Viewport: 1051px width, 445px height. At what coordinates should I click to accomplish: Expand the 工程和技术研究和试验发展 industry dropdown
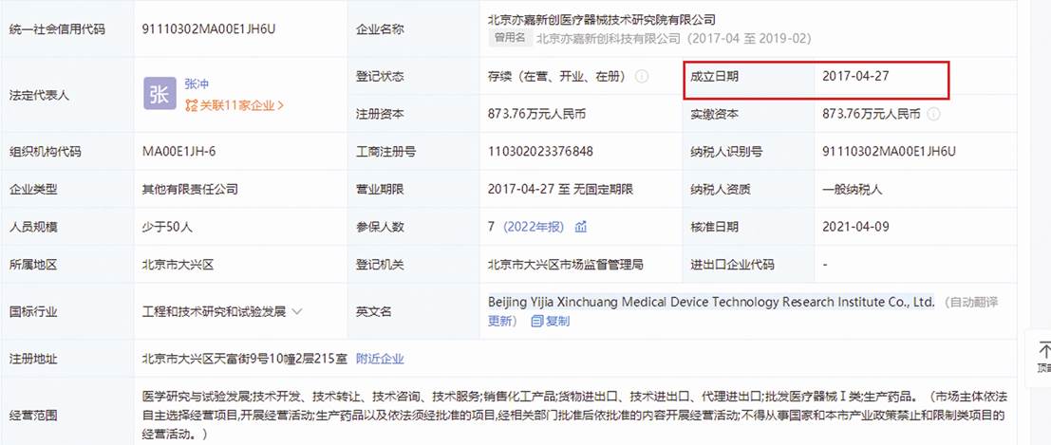297,311
